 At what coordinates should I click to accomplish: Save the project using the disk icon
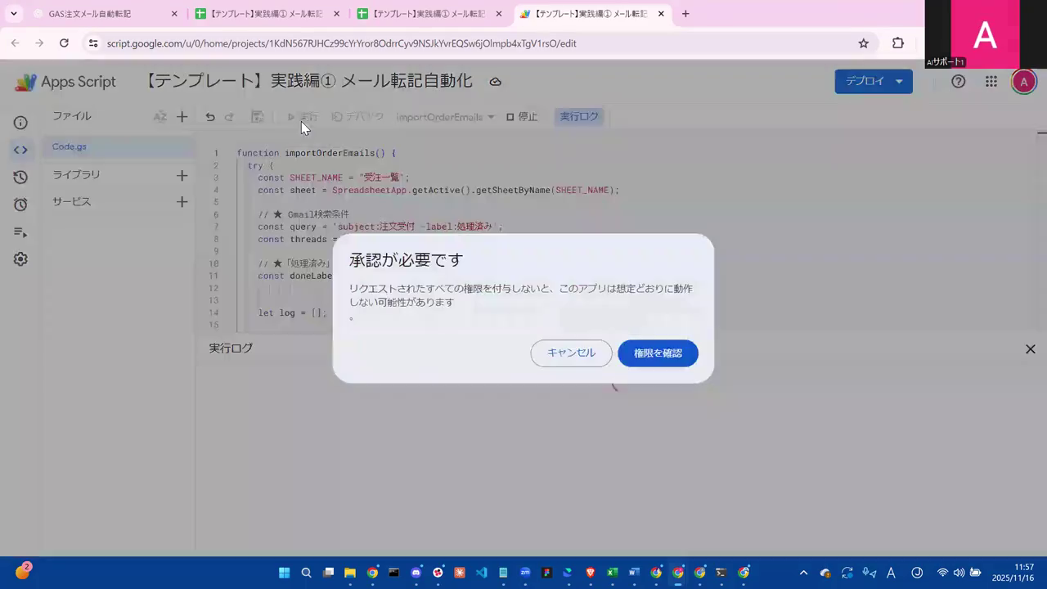[257, 116]
